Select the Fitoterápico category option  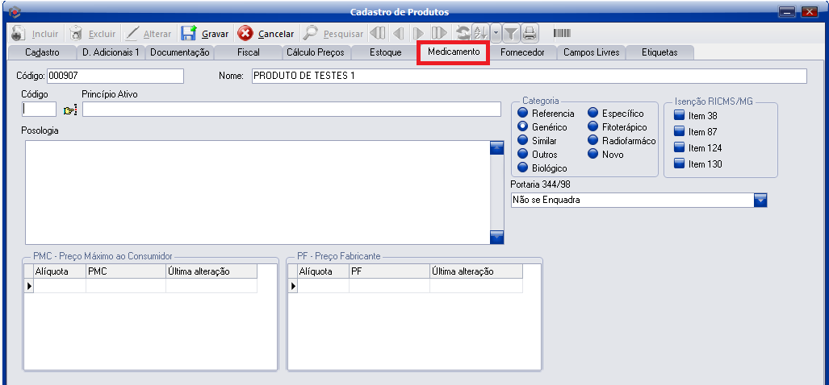tap(593, 127)
